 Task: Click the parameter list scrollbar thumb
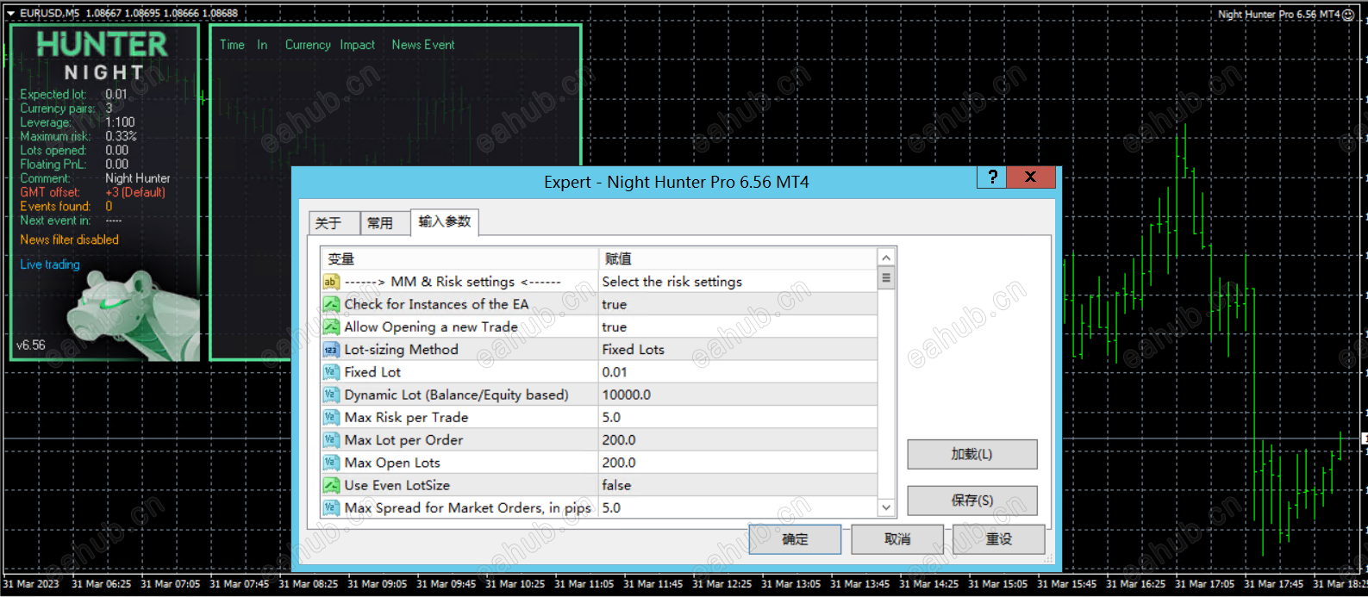[x=886, y=278]
